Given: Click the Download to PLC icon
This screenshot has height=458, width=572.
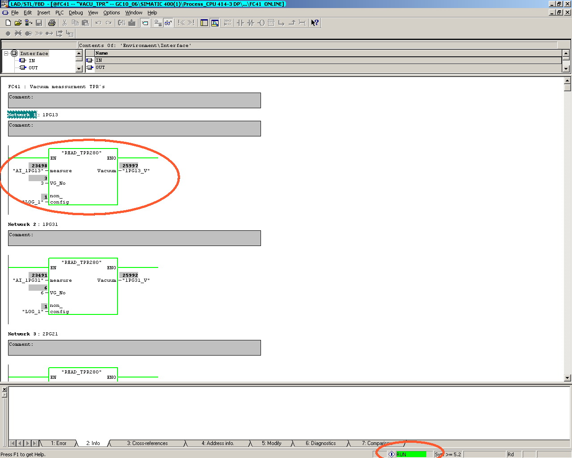Looking at the screenshot, I should click(132, 23).
